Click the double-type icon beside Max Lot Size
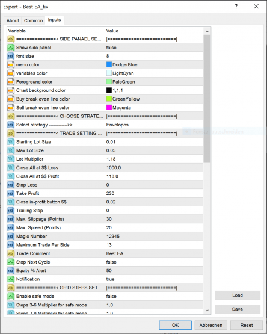 [x=11, y=150]
